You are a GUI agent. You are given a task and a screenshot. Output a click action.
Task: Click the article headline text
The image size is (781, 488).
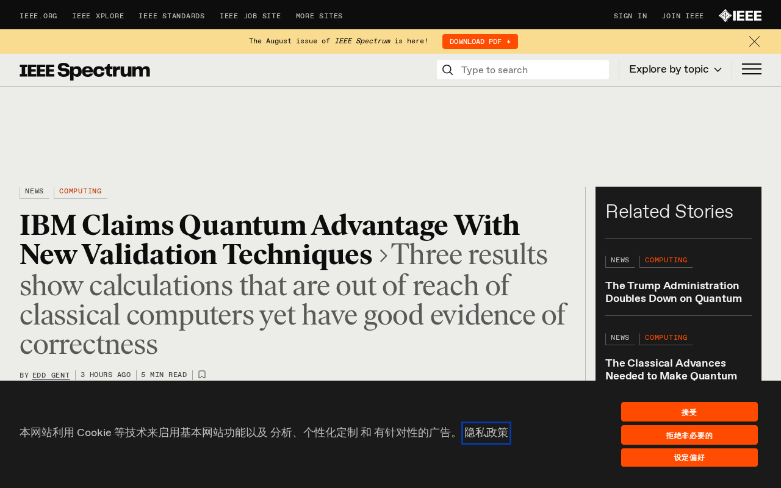270,240
